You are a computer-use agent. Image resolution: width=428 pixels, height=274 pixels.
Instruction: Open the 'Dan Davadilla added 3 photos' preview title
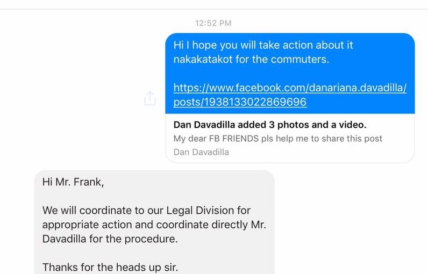coord(270,125)
